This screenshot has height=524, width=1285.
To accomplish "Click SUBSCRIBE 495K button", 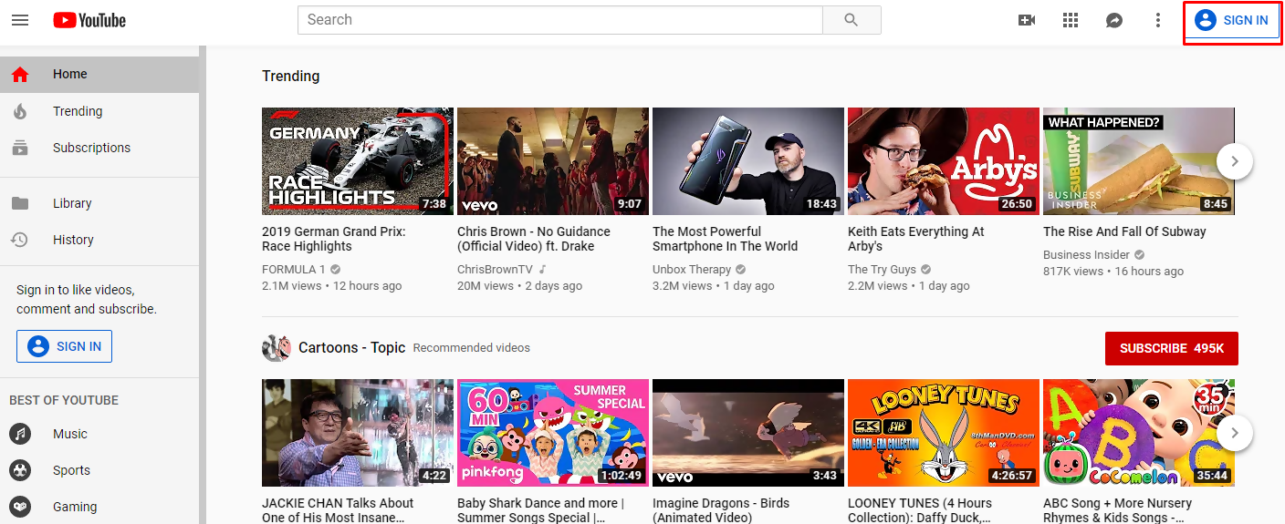I will [x=1172, y=348].
